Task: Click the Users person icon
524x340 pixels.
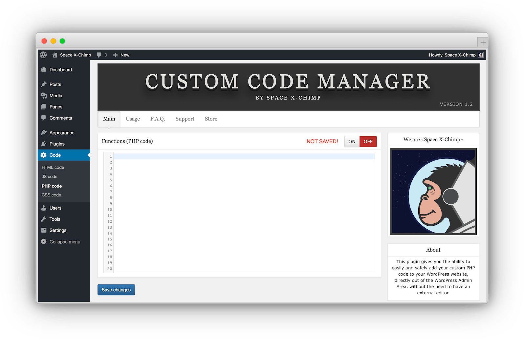Action: (44, 208)
